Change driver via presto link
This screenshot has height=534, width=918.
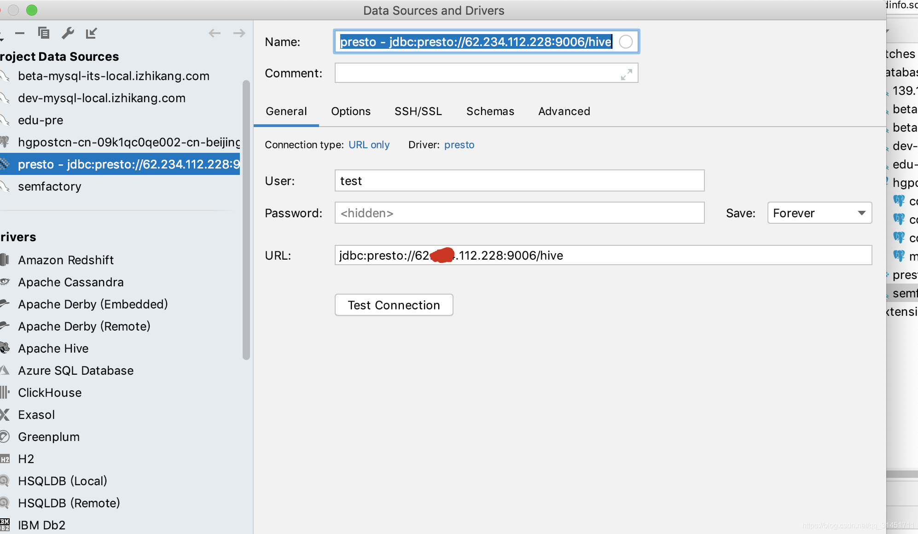[x=459, y=145]
